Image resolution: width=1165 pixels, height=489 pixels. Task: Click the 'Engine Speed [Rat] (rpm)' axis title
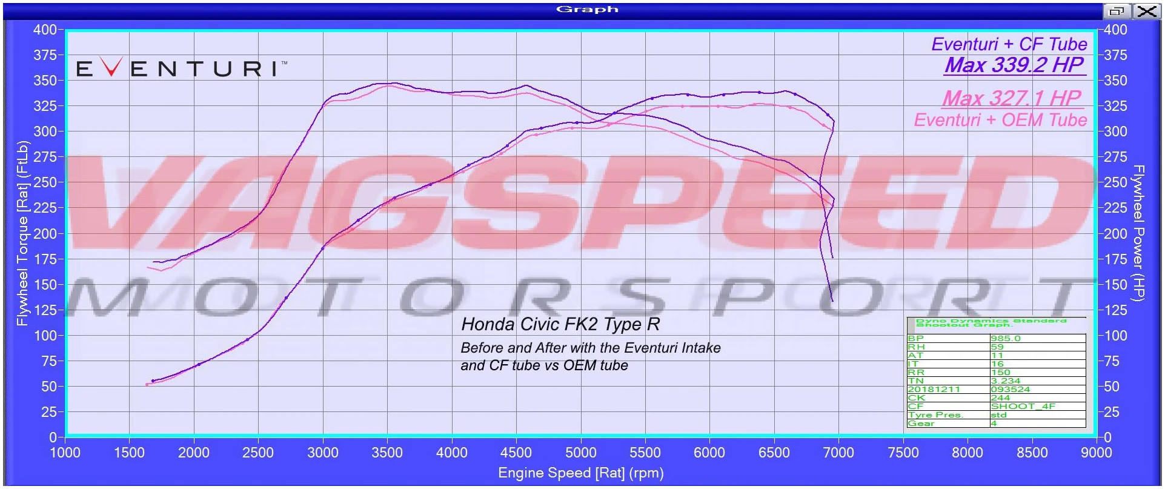click(581, 473)
